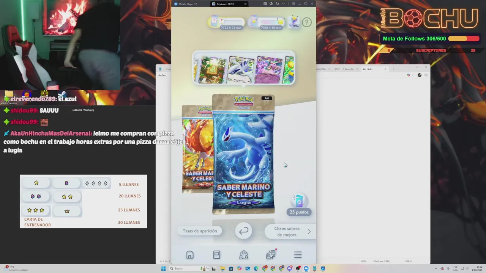Open the battle icon with red notification
Image resolution: width=486 pixels, height=273 pixels.
pyautogui.click(x=271, y=254)
